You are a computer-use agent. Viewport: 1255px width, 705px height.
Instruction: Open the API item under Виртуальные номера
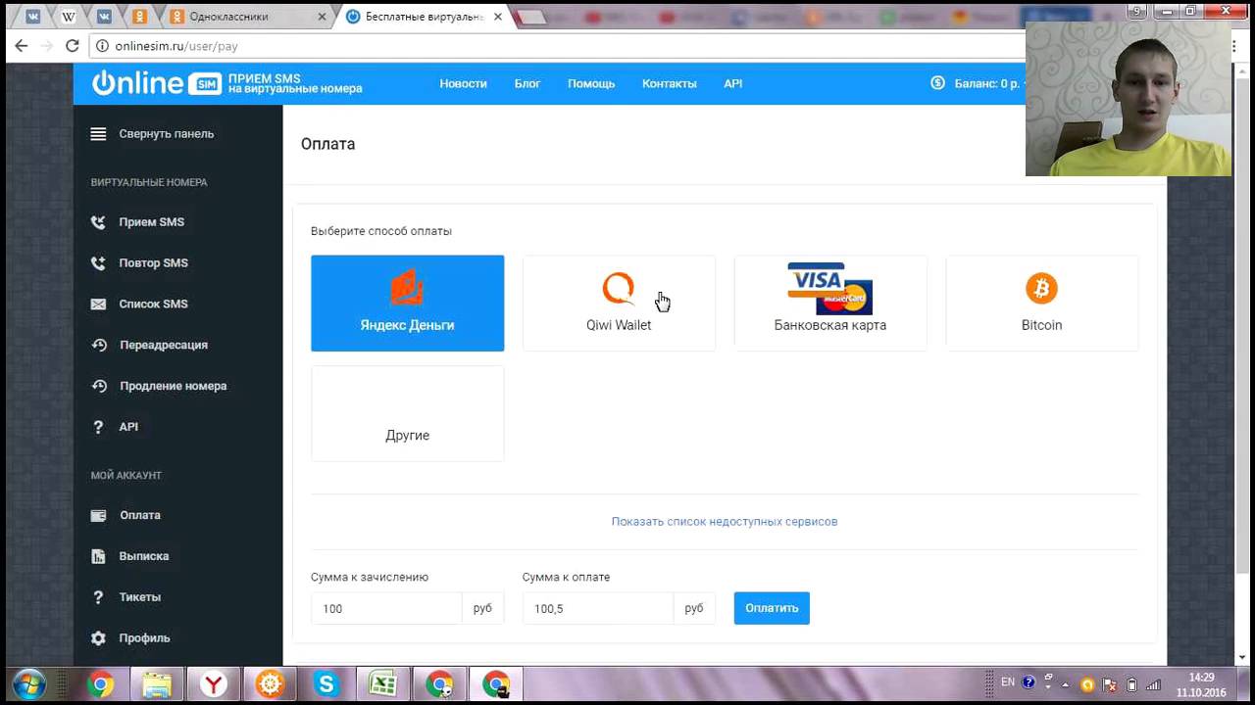tap(128, 427)
